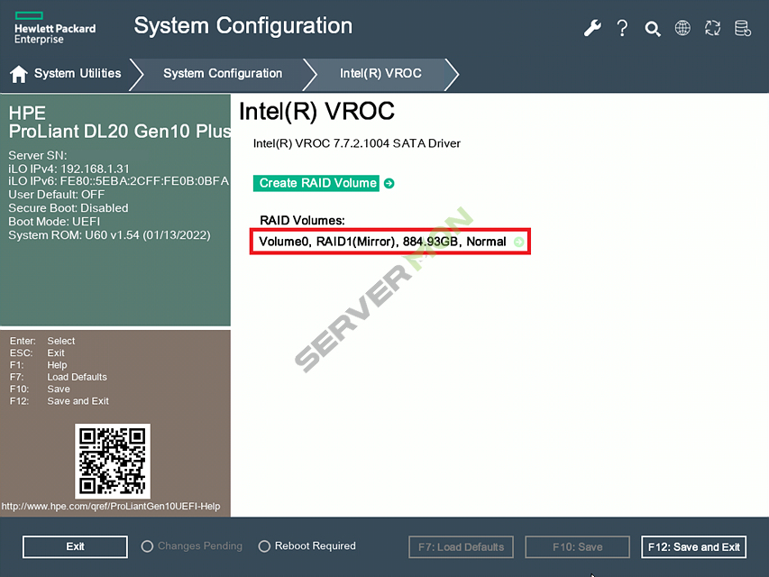The height and width of the screenshot is (577, 769).
Task: Click the F7: Load Defaults hint text
Action: [59, 377]
